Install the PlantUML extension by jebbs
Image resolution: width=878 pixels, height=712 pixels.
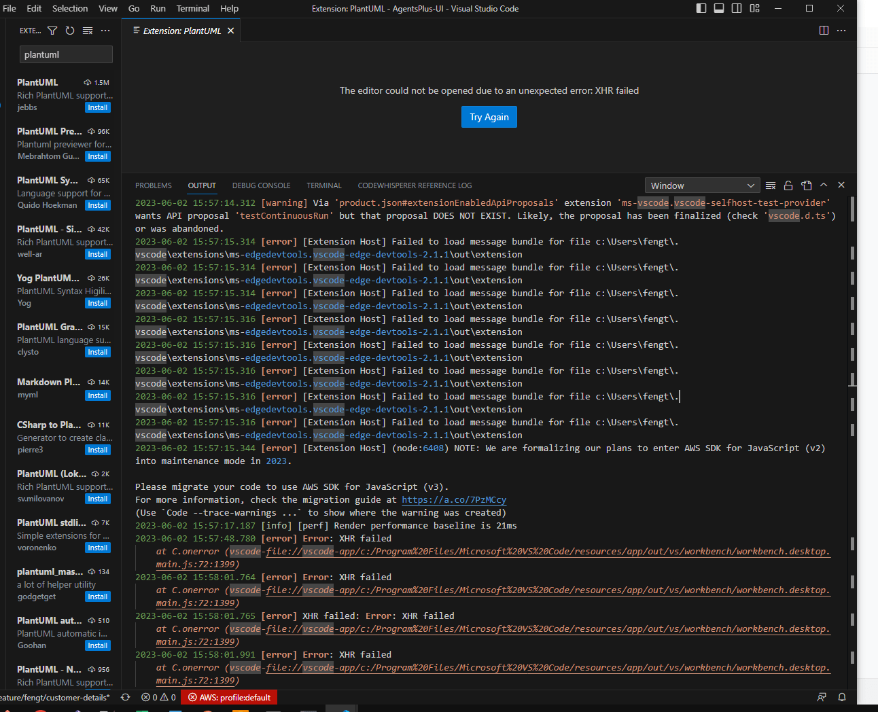click(x=97, y=107)
